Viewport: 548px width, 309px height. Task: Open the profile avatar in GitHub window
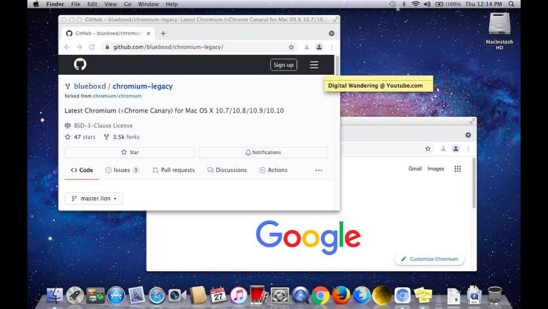[319, 47]
